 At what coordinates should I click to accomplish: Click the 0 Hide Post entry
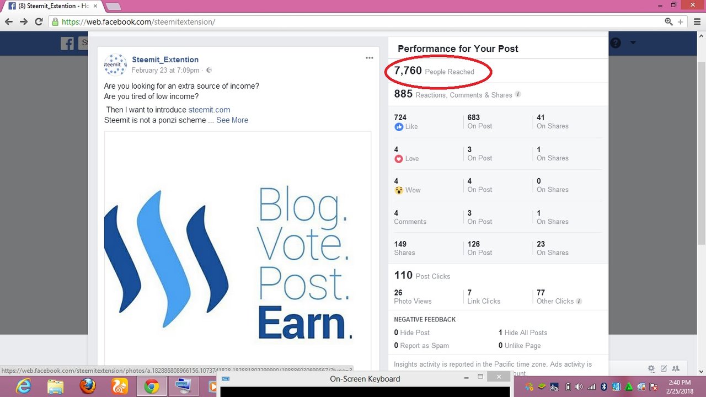(412, 332)
